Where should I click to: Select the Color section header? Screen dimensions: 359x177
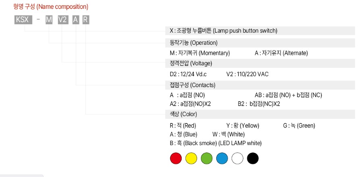[260, 114]
